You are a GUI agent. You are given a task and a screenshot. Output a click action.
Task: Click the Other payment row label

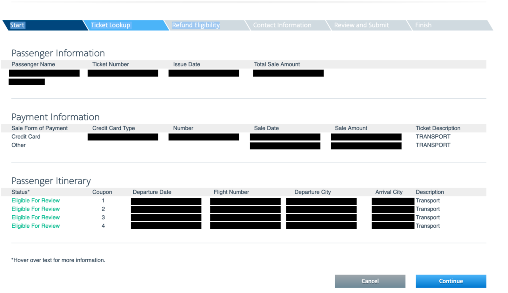[19, 145]
